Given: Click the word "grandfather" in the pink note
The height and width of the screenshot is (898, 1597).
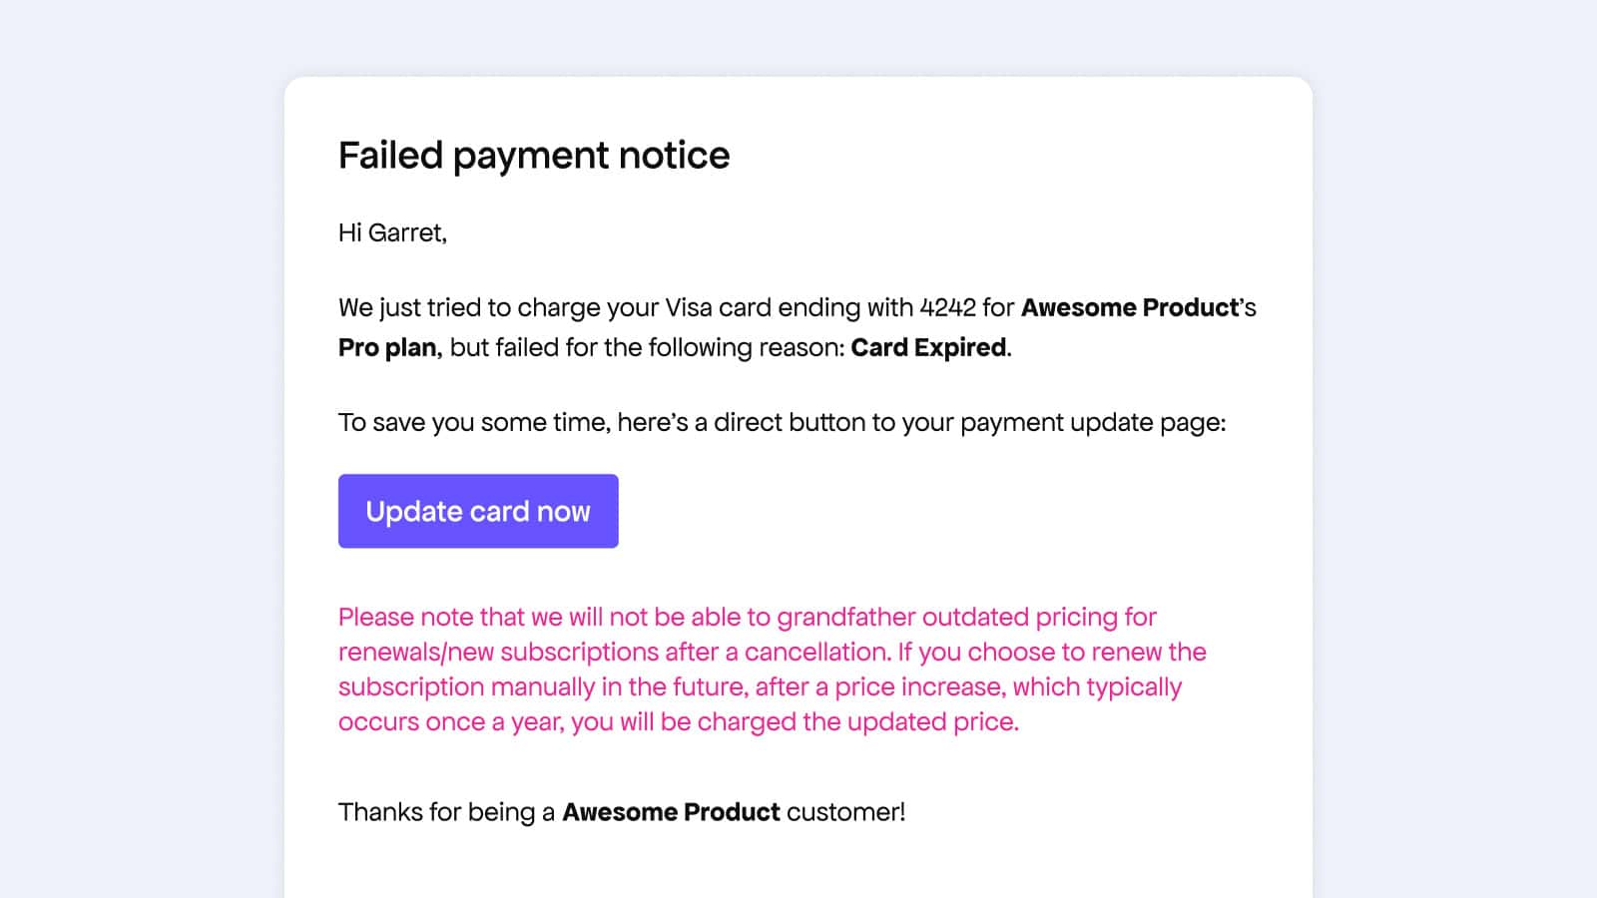Looking at the screenshot, I should point(846,617).
